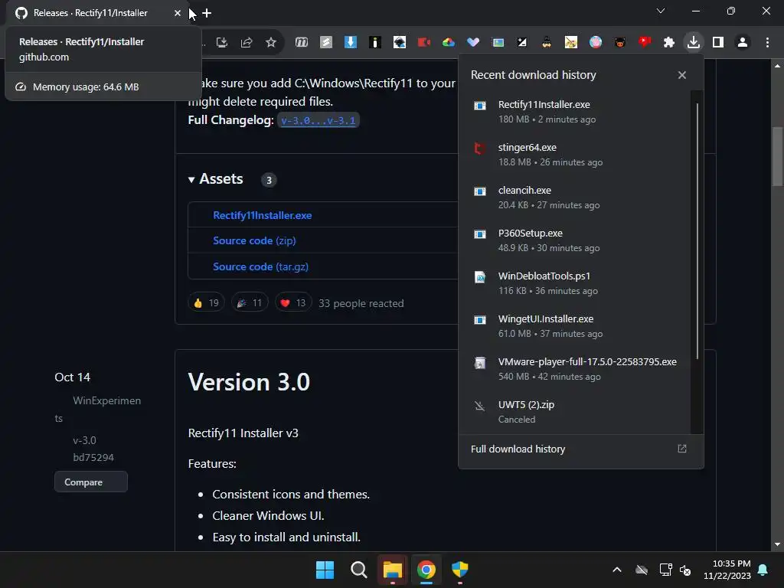The height and width of the screenshot is (588, 784).
Task: Click the page vertical scrollbar thumb
Action: coord(777,156)
